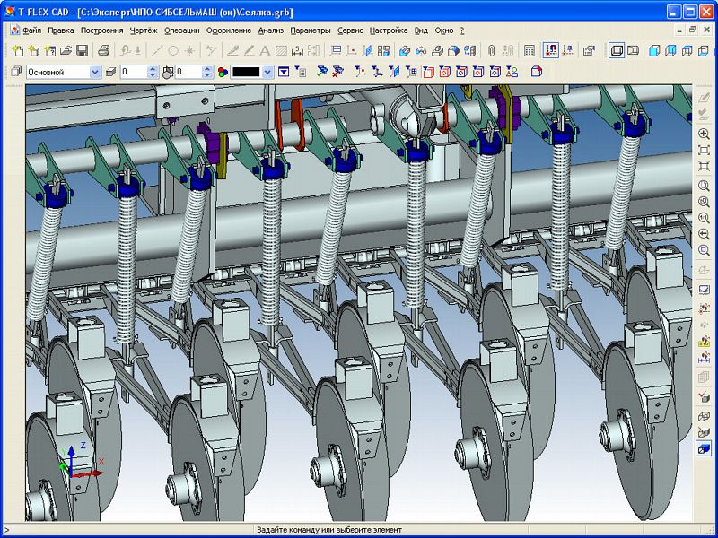Select the Text tool letter A icon
Image resolution: width=718 pixels, height=538 pixels.
[x=265, y=50]
